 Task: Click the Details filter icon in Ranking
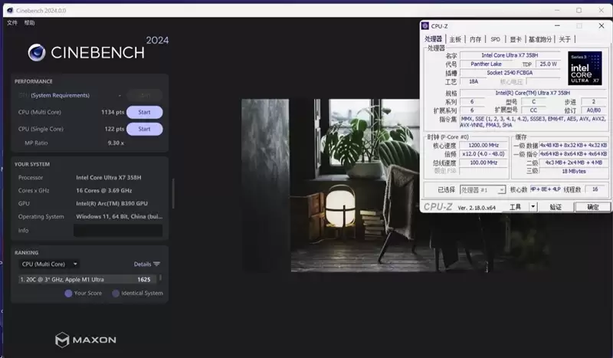click(157, 264)
